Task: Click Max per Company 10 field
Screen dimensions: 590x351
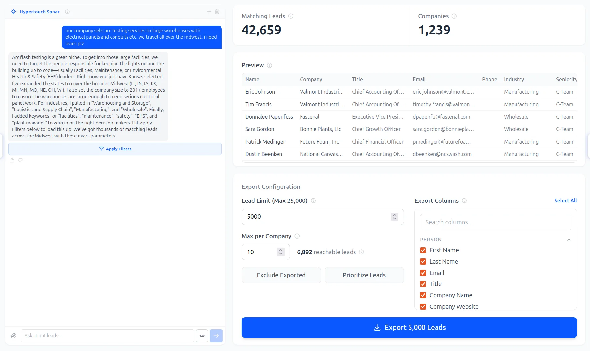Action: (x=266, y=252)
